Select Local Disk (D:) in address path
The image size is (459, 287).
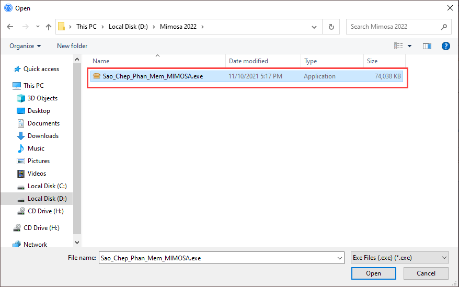(x=128, y=27)
